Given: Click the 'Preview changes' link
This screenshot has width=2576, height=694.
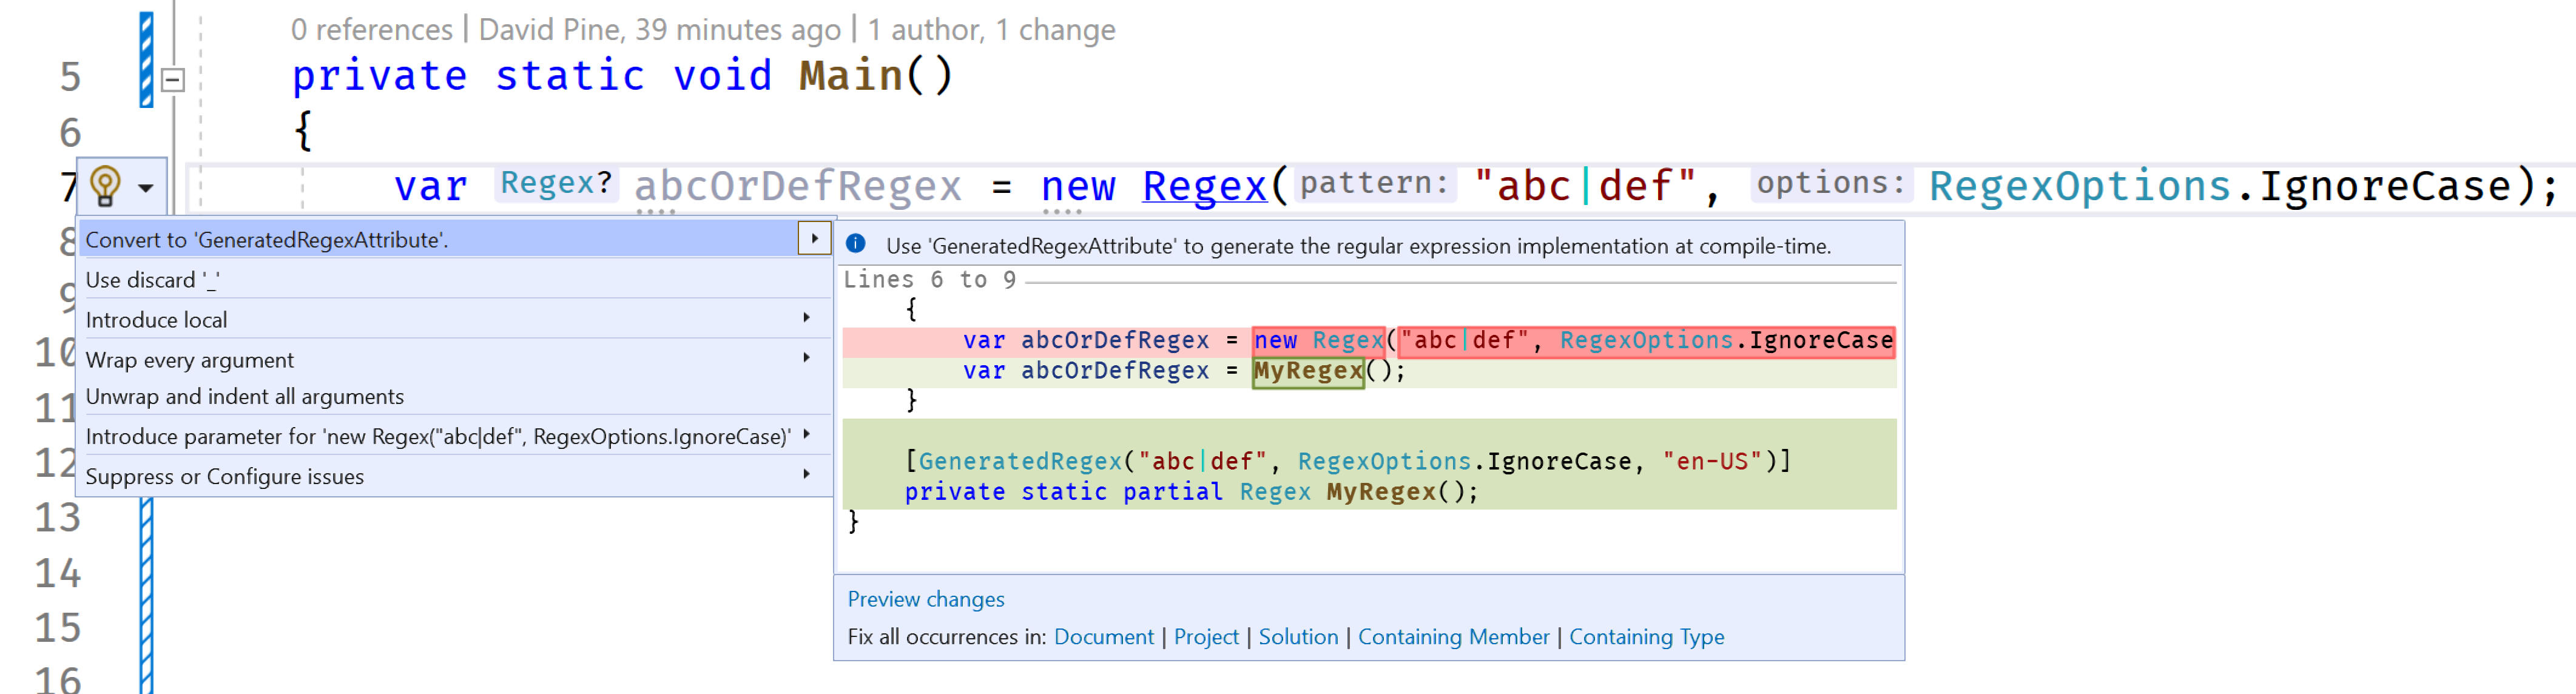Looking at the screenshot, I should pos(925,598).
